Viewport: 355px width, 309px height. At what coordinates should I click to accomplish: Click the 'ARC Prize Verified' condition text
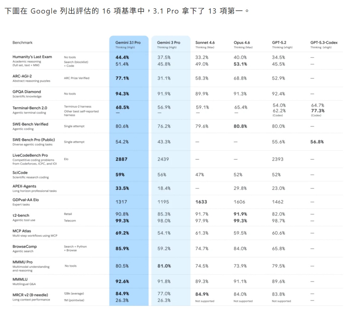(76, 78)
